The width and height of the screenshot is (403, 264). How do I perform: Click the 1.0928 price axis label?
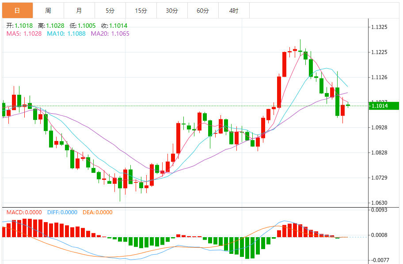pos(379,127)
